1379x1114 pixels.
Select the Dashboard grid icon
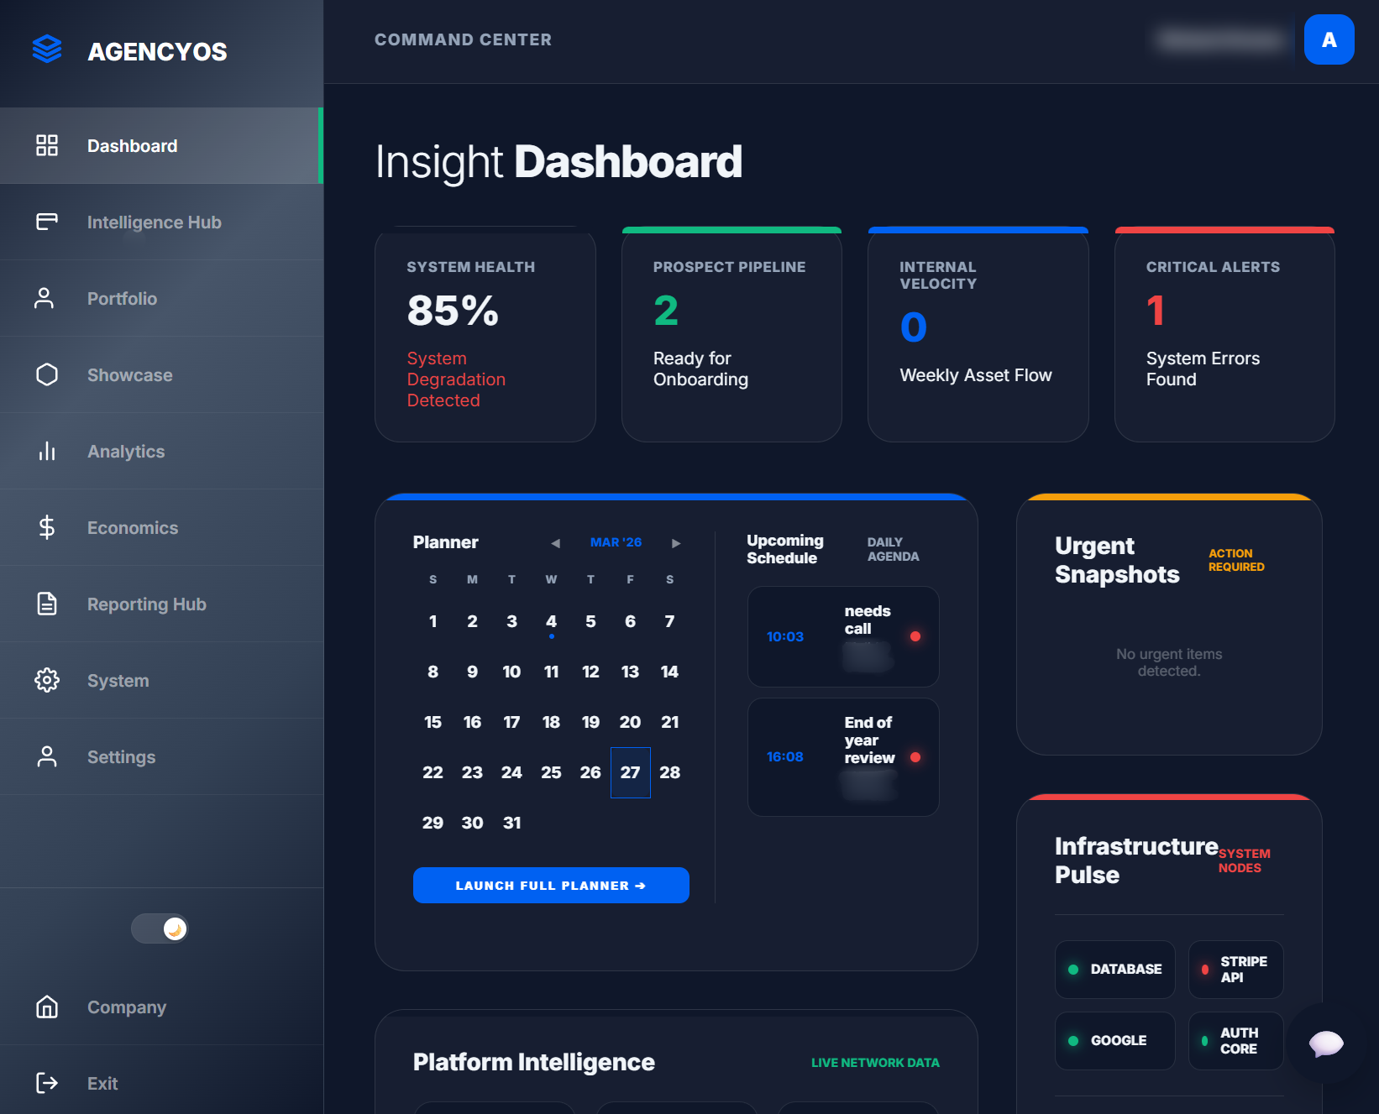click(x=47, y=145)
